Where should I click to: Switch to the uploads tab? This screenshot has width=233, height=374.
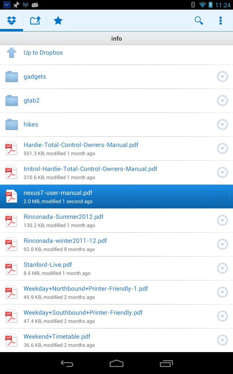(x=35, y=21)
